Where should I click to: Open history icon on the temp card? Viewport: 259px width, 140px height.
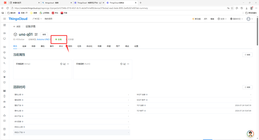(x=61, y=64)
